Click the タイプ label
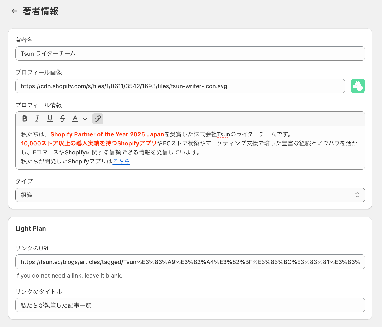This screenshot has width=382, height=327. (24, 181)
